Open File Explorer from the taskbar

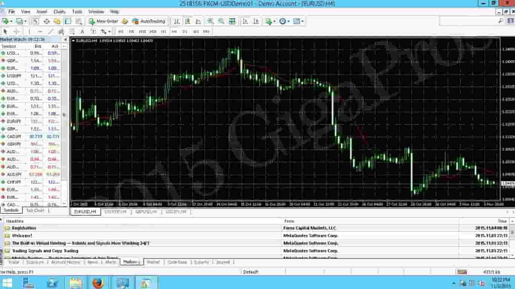[75, 282]
